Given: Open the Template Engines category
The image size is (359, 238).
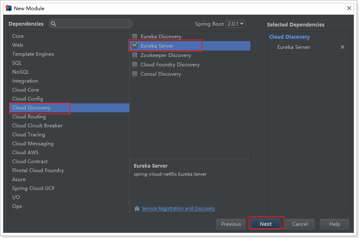Looking at the screenshot, I should point(69,54).
